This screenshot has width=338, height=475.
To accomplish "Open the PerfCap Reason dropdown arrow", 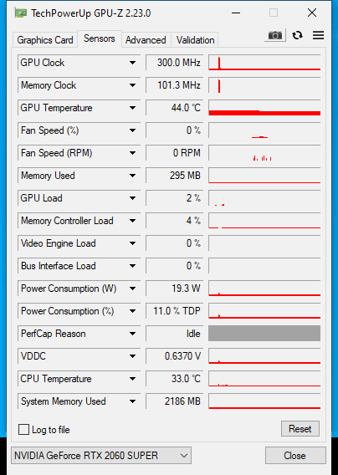I will pyautogui.click(x=132, y=334).
